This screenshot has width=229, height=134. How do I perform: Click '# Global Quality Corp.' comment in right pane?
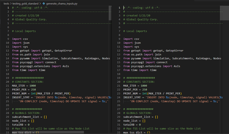pos(141,19)
